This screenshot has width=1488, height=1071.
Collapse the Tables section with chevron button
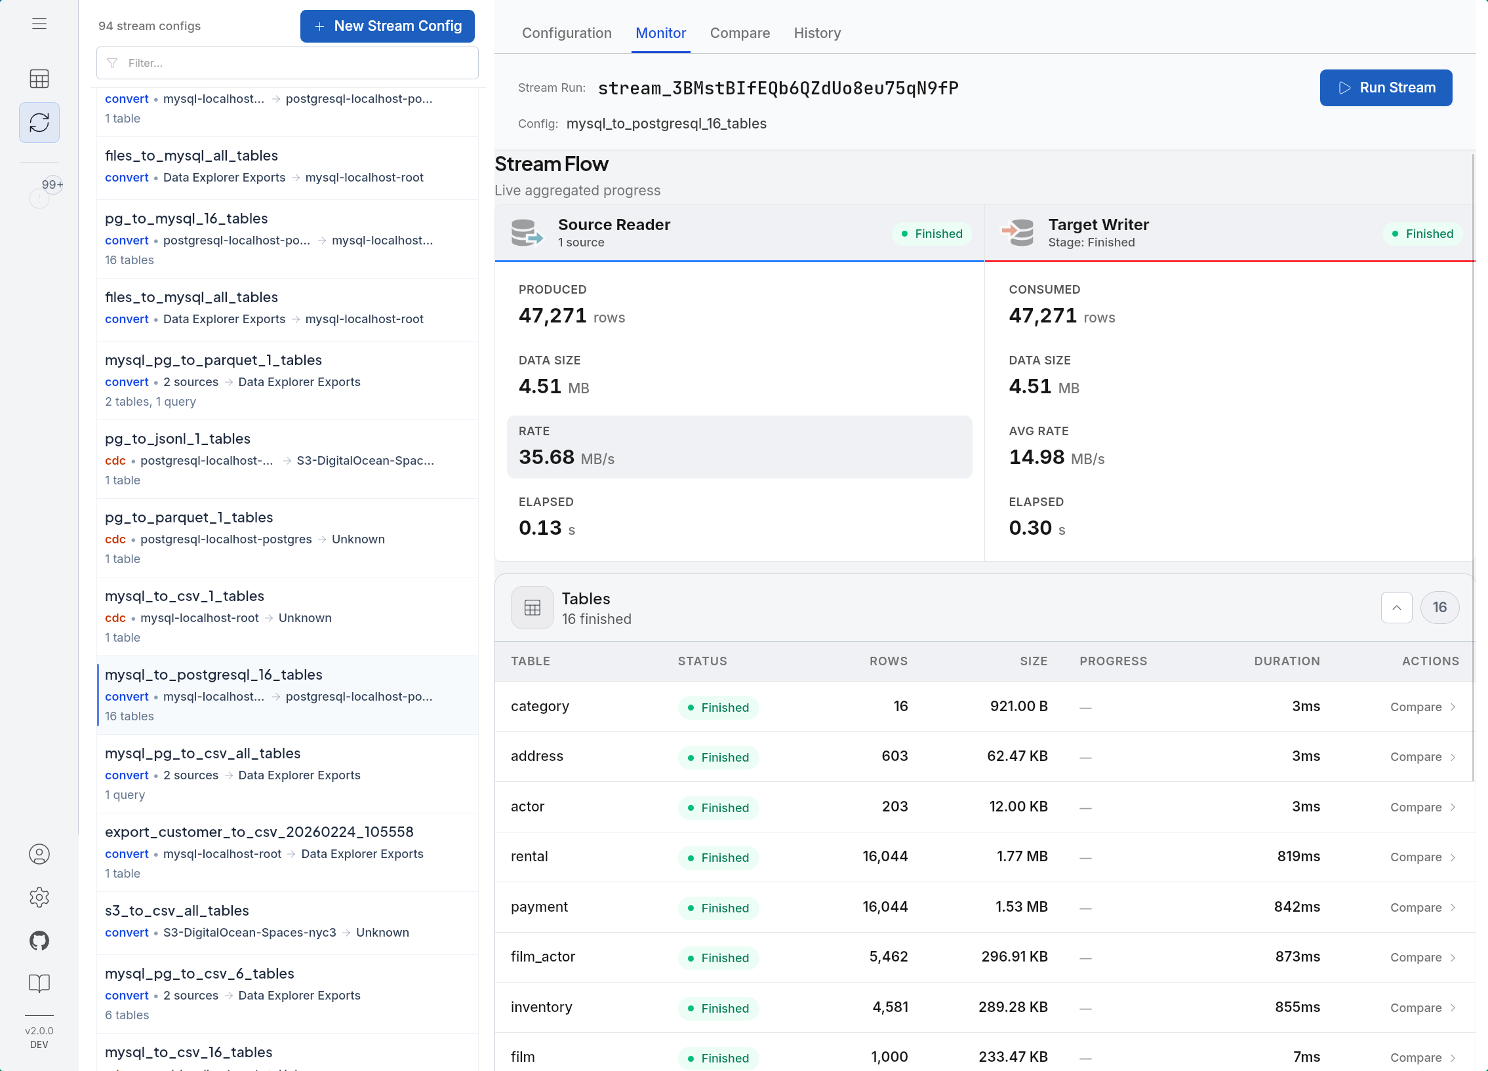click(1397, 608)
